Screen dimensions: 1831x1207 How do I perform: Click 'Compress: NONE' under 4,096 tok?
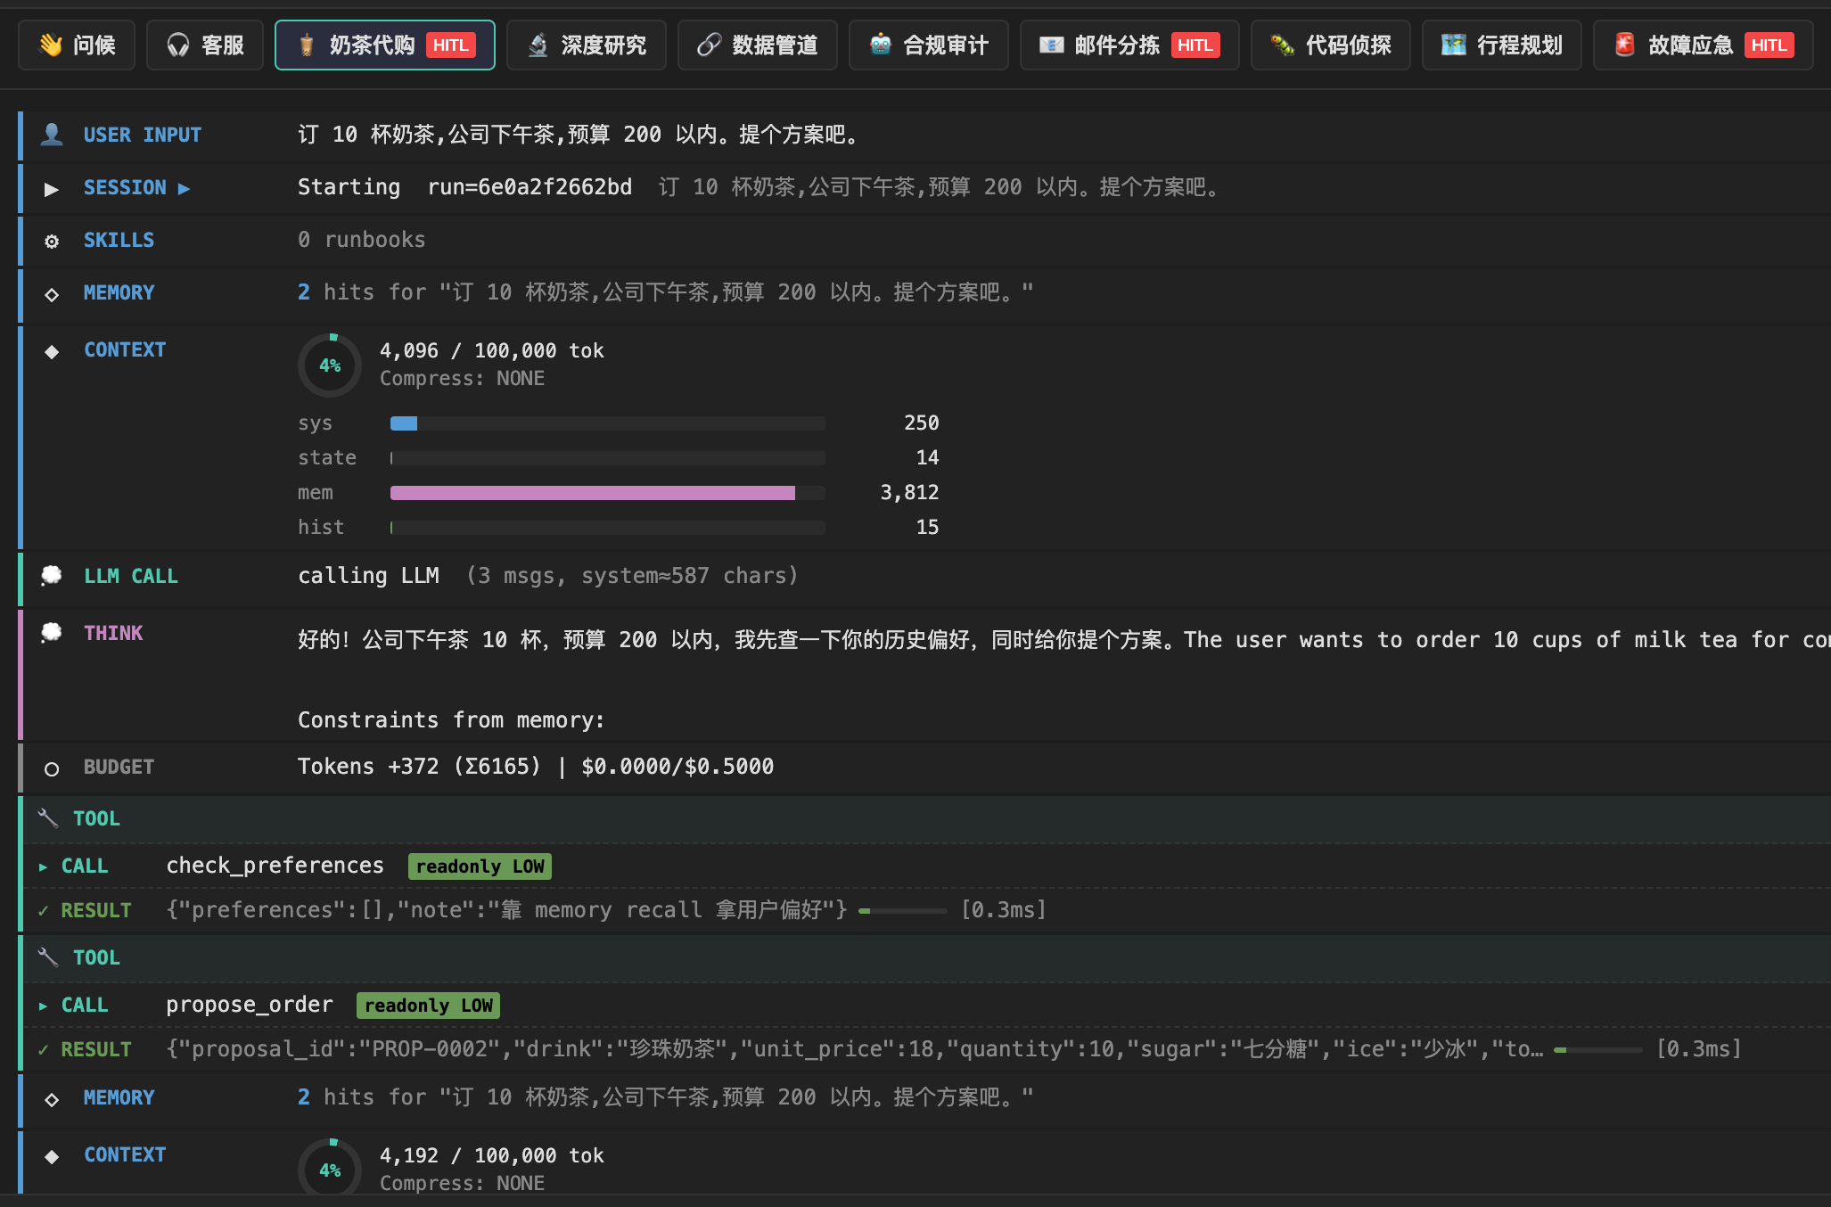point(462,379)
